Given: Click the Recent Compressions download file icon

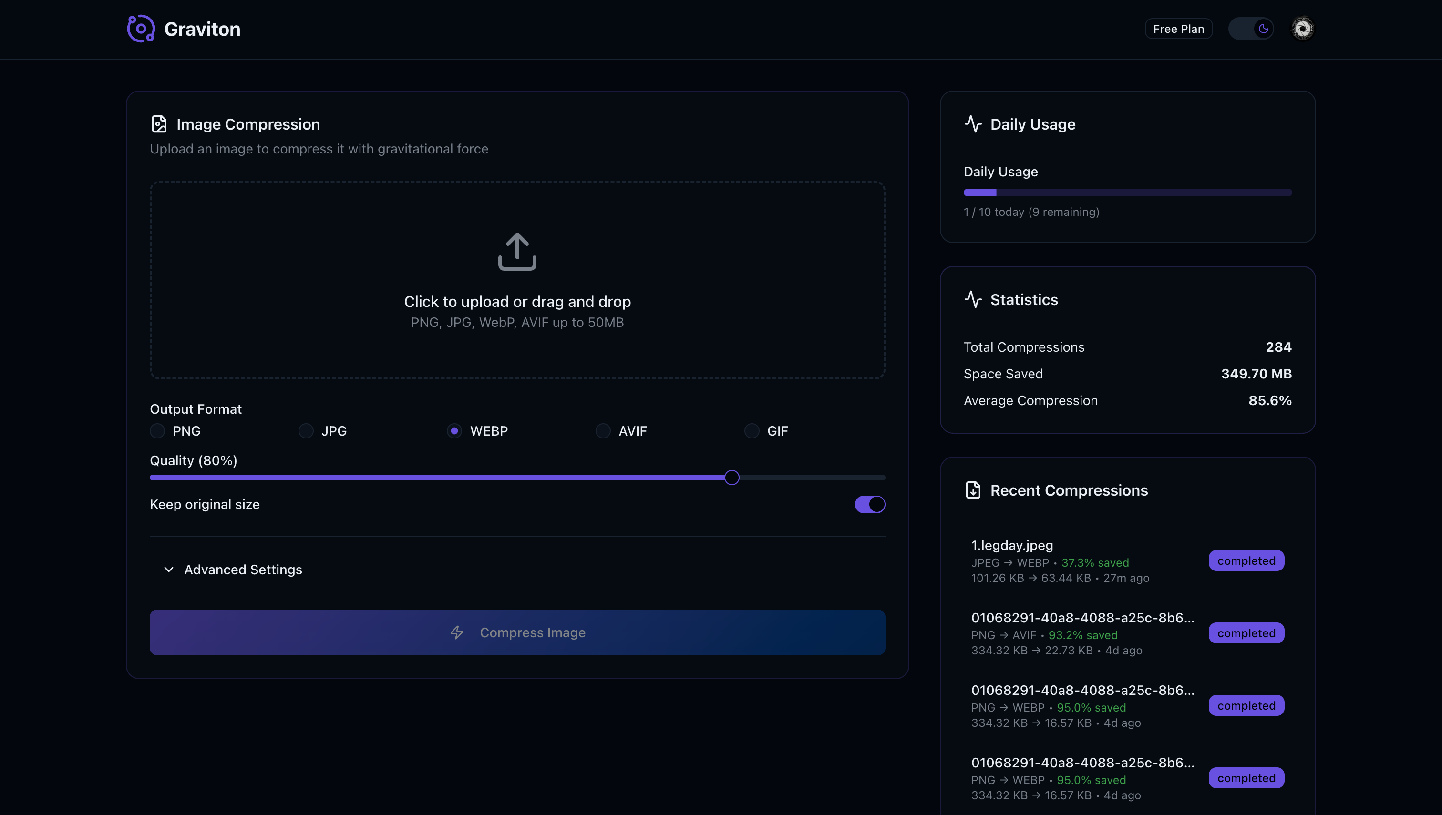Looking at the screenshot, I should click(x=973, y=490).
